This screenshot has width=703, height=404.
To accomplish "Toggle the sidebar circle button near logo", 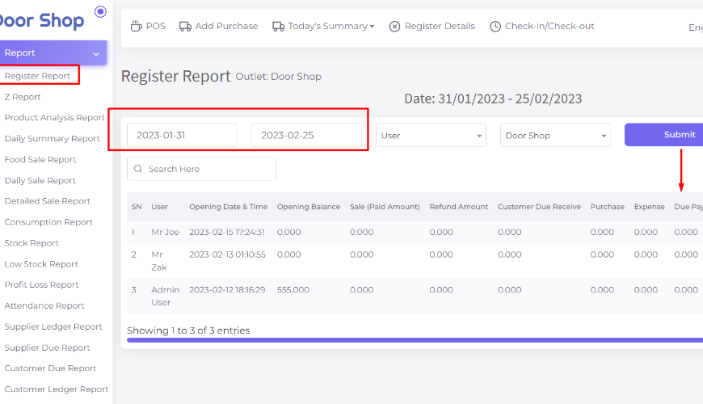I will coord(100,11).
